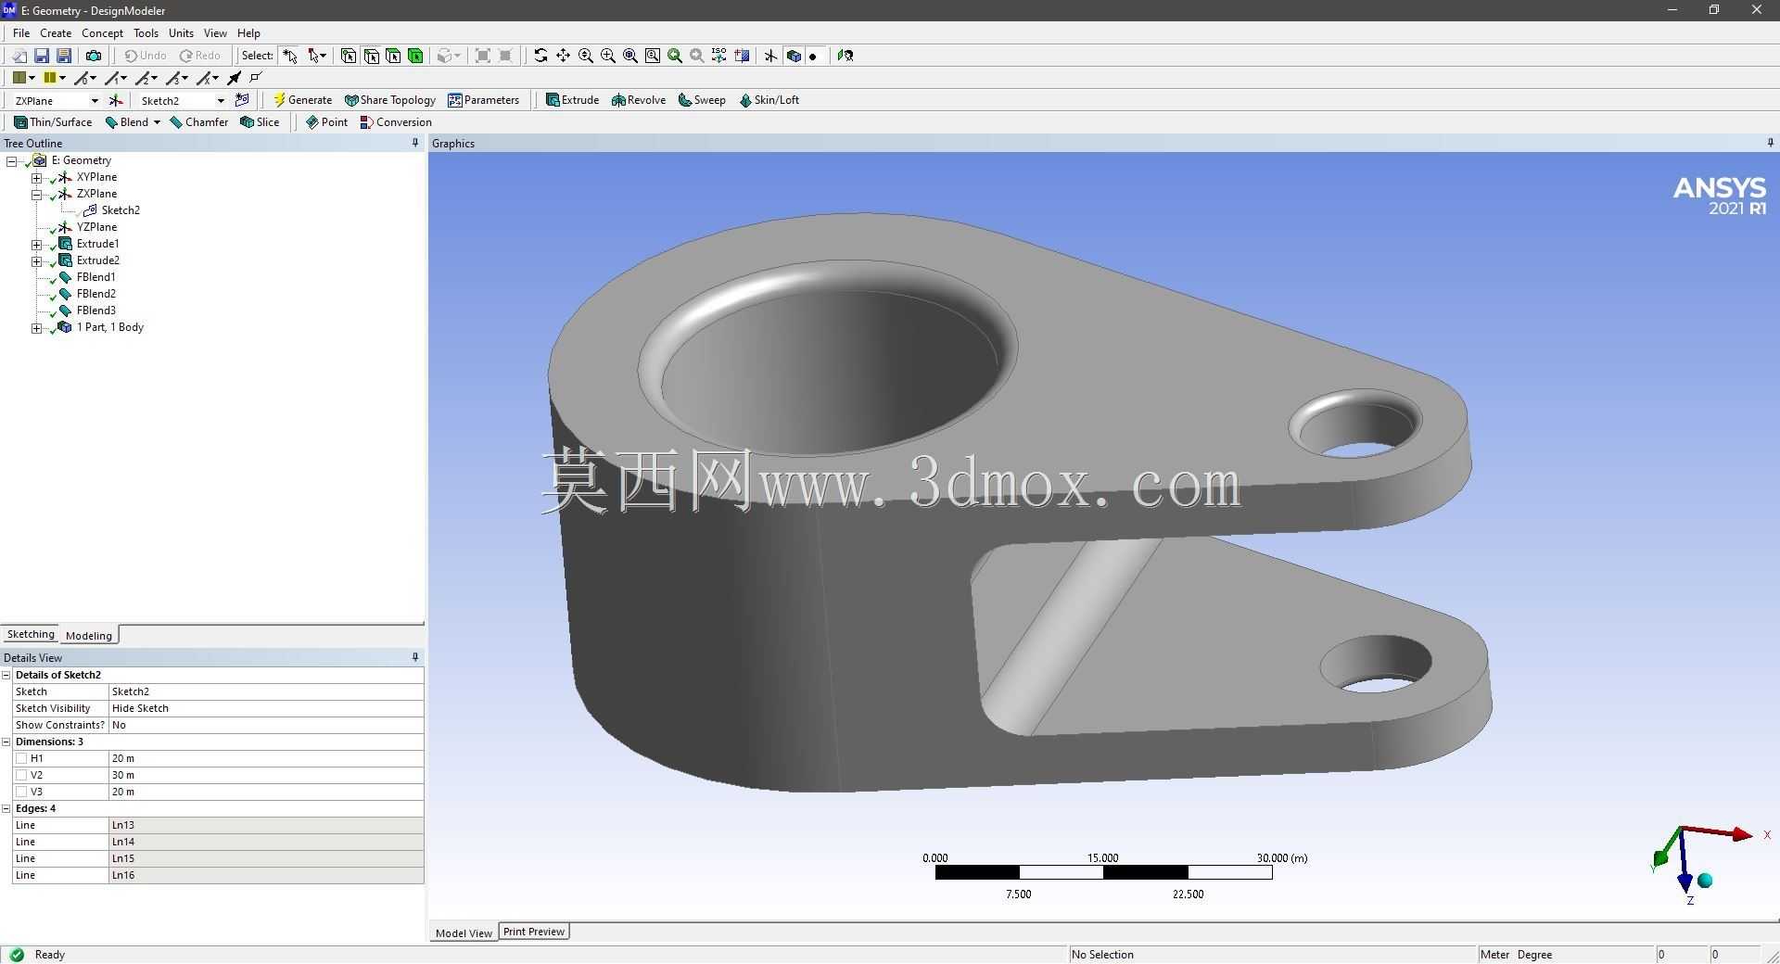Select the edge selection filter icon

(x=371, y=56)
